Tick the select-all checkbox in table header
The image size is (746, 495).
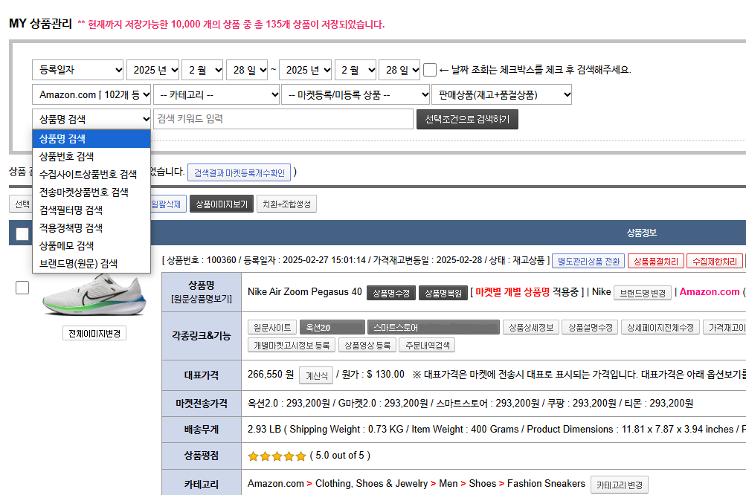pyautogui.click(x=22, y=233)
